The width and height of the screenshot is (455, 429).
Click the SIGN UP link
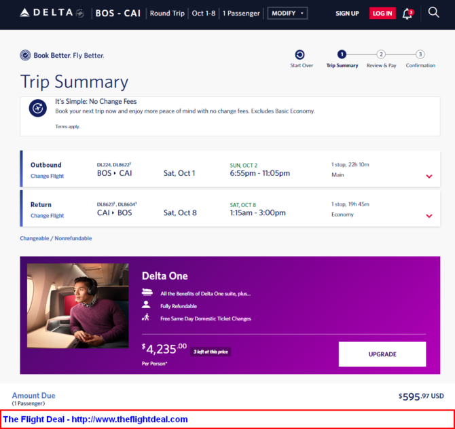347,14
